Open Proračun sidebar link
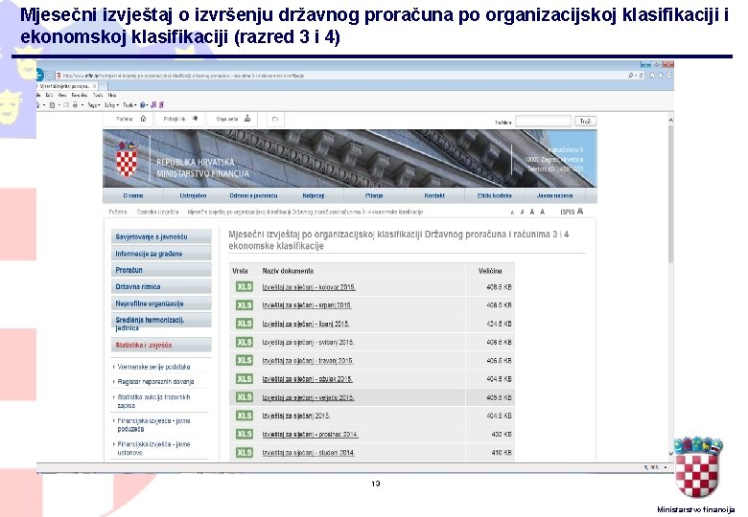The width and height of the screenshot is (748, 517). coord(161,270)
